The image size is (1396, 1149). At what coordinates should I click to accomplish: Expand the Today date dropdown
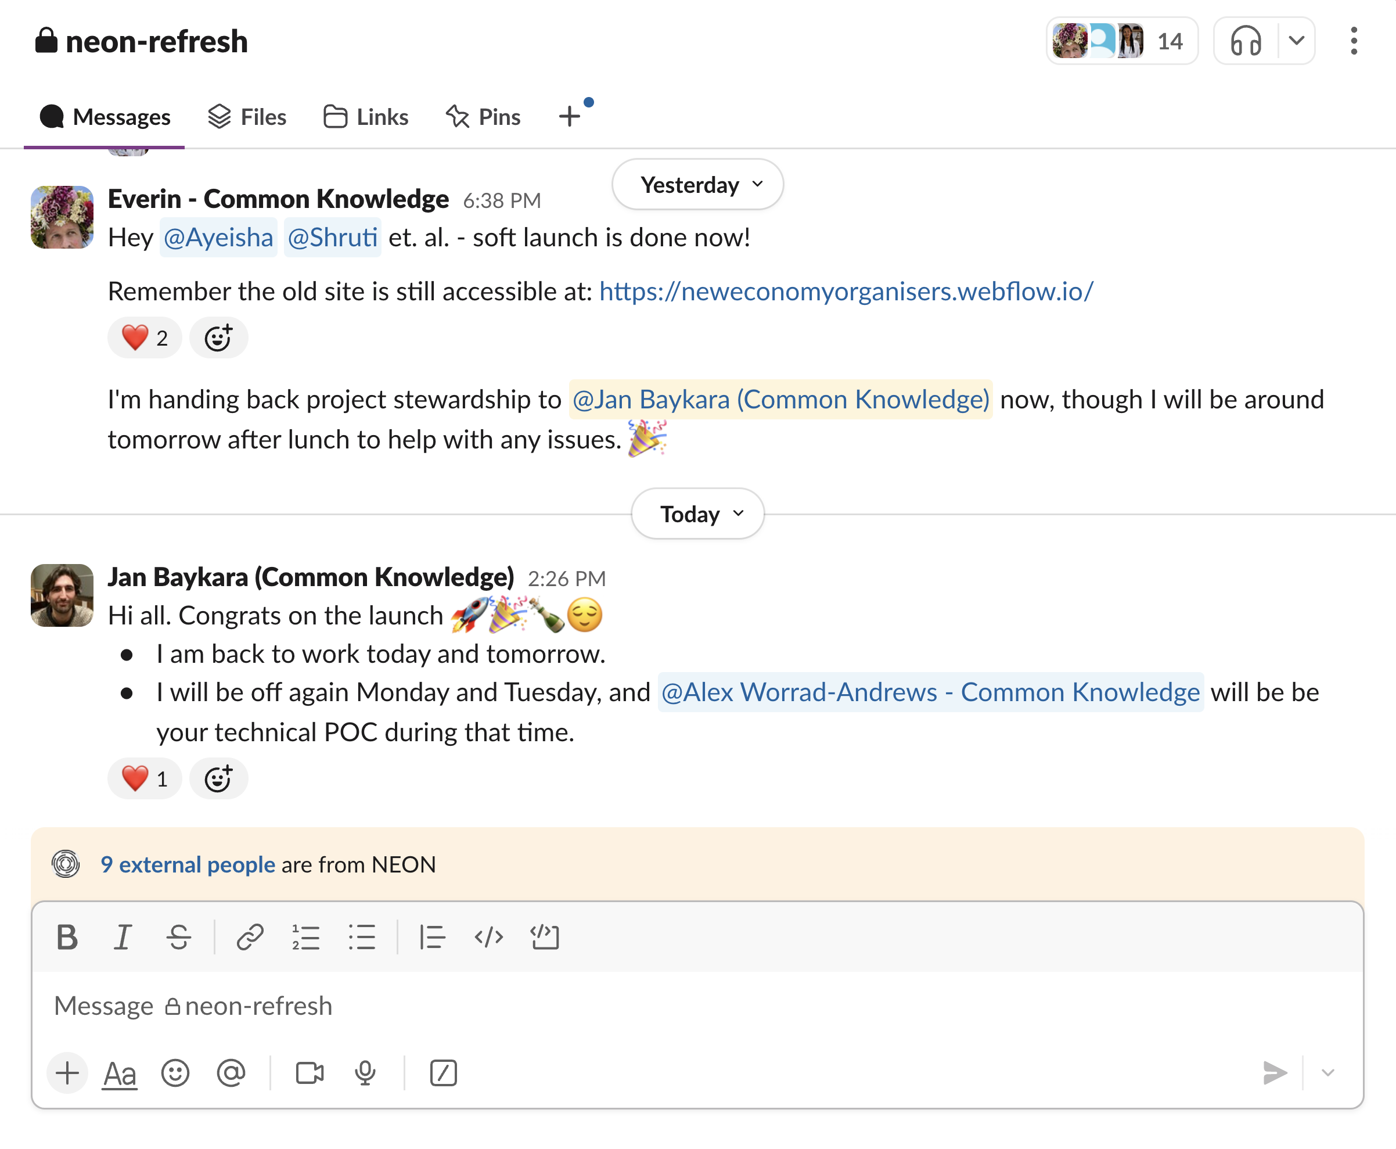point(697,514)
